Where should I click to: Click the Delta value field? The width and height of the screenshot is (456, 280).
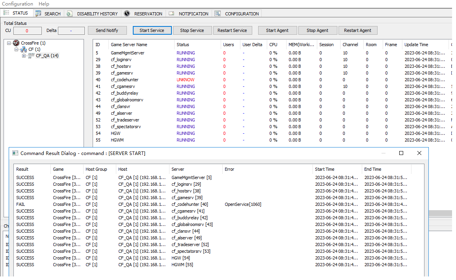tap(71, 30)
